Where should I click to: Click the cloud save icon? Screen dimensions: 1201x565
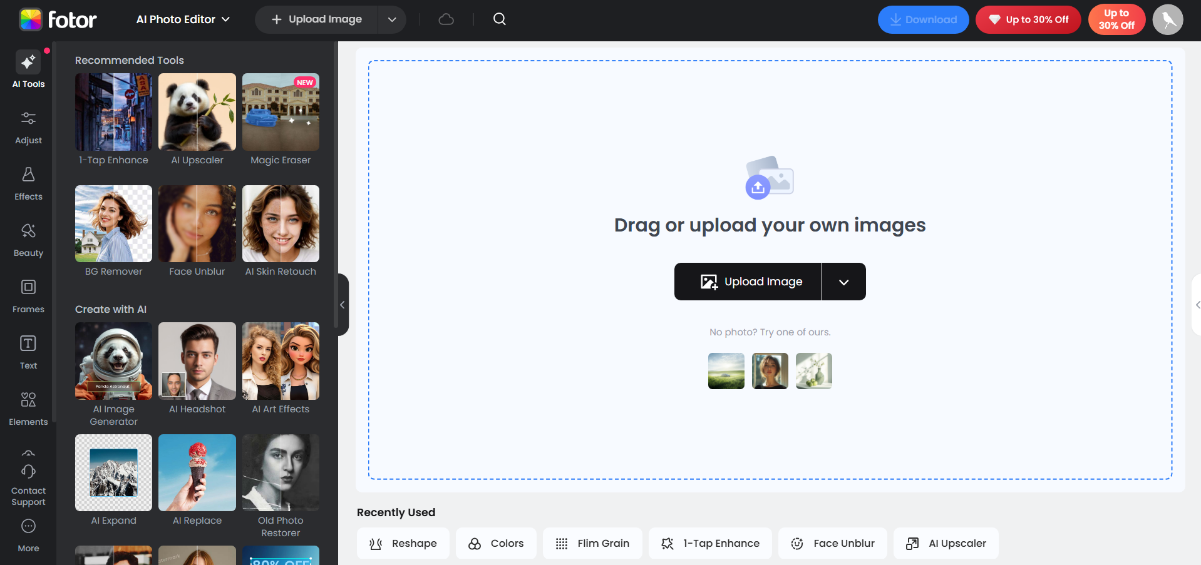coord(446,19)
